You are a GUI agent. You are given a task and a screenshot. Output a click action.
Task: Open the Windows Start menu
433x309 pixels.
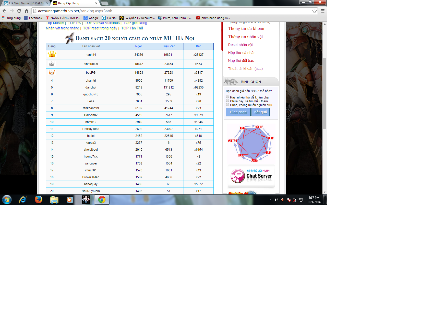pyautogui.click(x=7, y=200)
